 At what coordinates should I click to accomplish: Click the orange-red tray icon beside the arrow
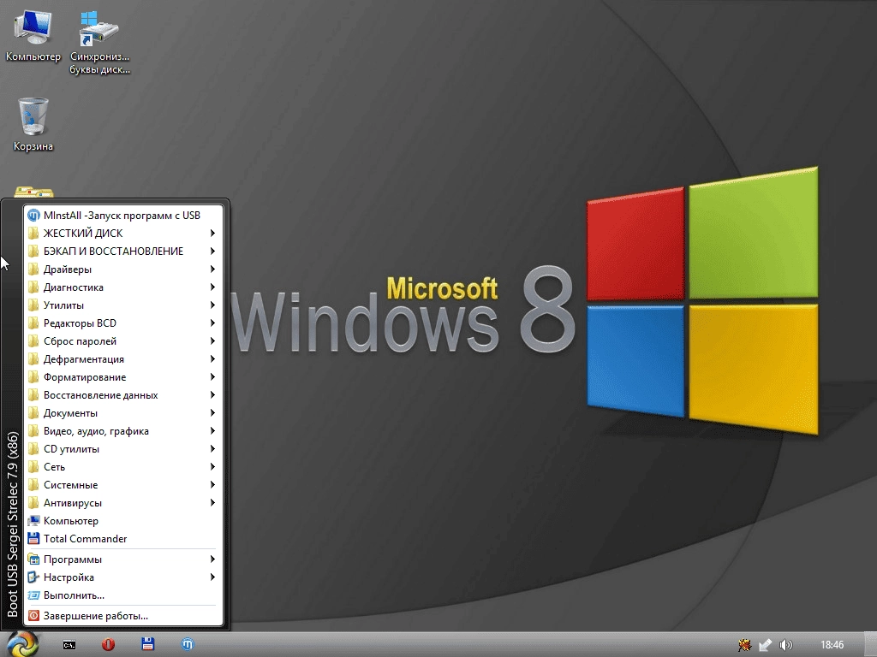[744, 645]
